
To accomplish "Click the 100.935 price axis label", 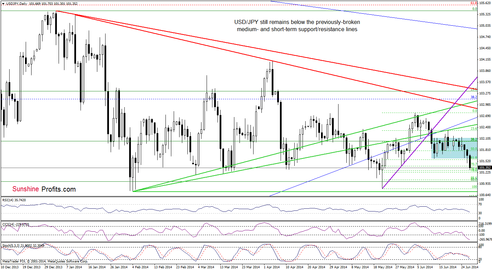I will [485, 183].
